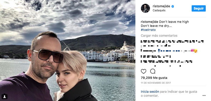Image resolution: width=211 pixels, height=101 pixels.
Task: Open the comment speech bubble icon
Action: [x=153, y=71]
